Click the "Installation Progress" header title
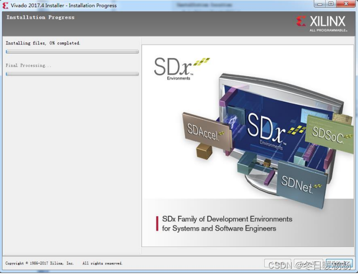The height and width of the screenshot is (275, 358). (41, 17)
